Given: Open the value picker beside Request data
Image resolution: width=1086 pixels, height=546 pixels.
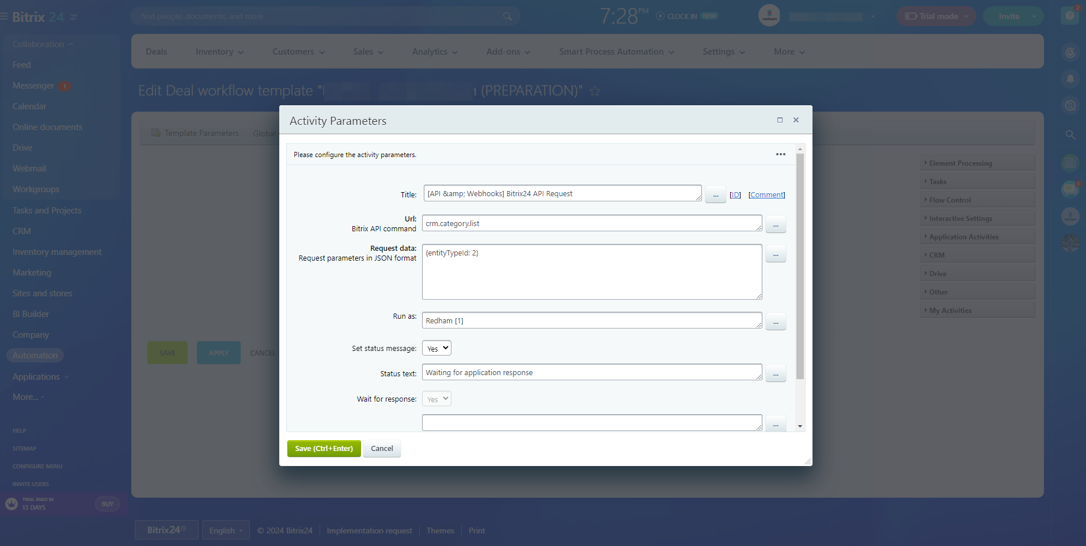Looking at the screenshot, I should click(775, 254).
